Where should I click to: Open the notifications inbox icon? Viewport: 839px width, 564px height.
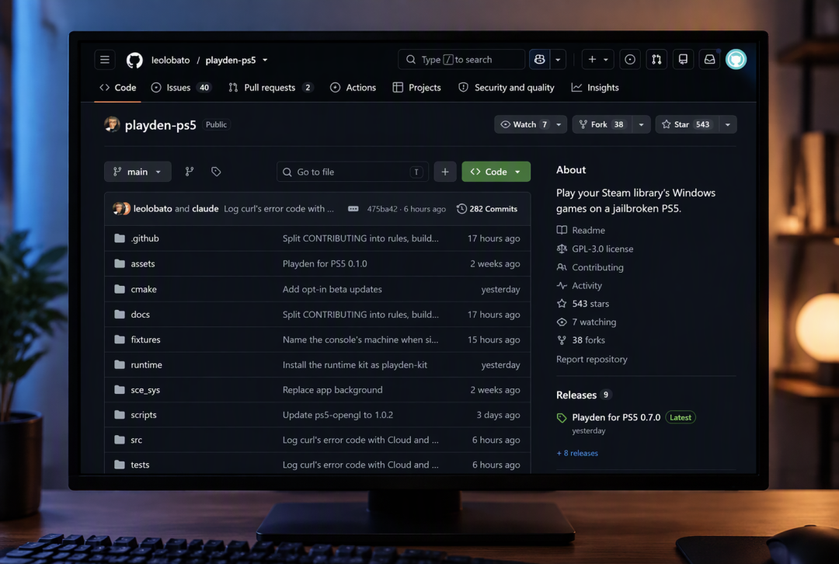click(x=709, y=59)
